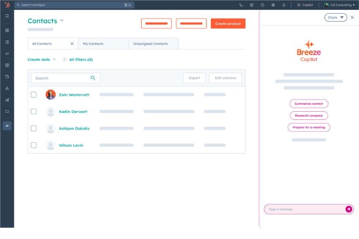Check the box for Wilson Levin
The height and width of the screenshot is (239, 359).
tap(34, 145)
